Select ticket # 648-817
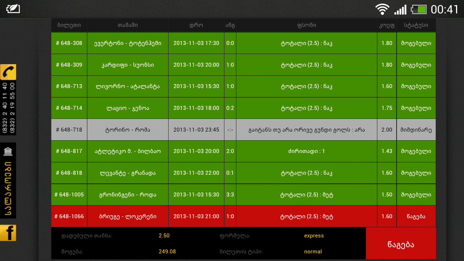Image resolution: width=464 pixels, height=261 pixels. pos(69,151)
